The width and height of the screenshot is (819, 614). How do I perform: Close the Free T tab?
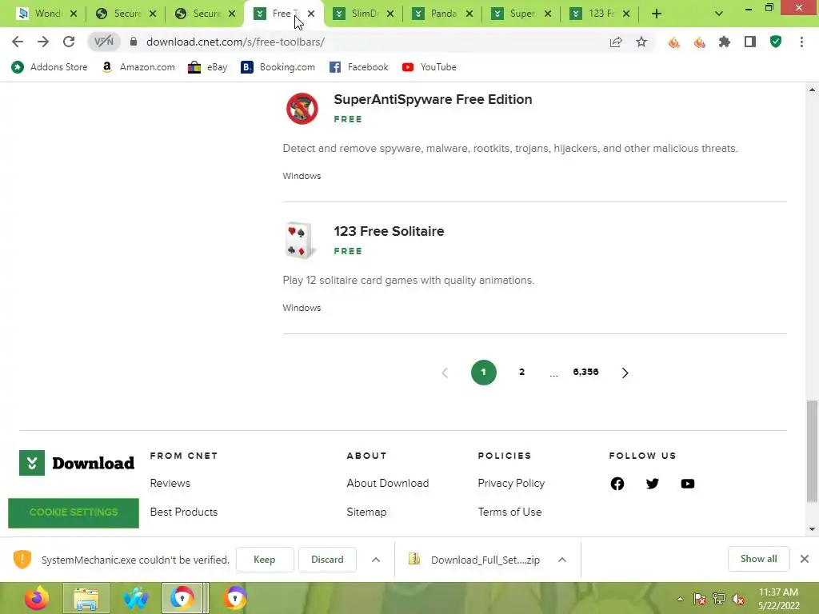(x=311, y=14)
